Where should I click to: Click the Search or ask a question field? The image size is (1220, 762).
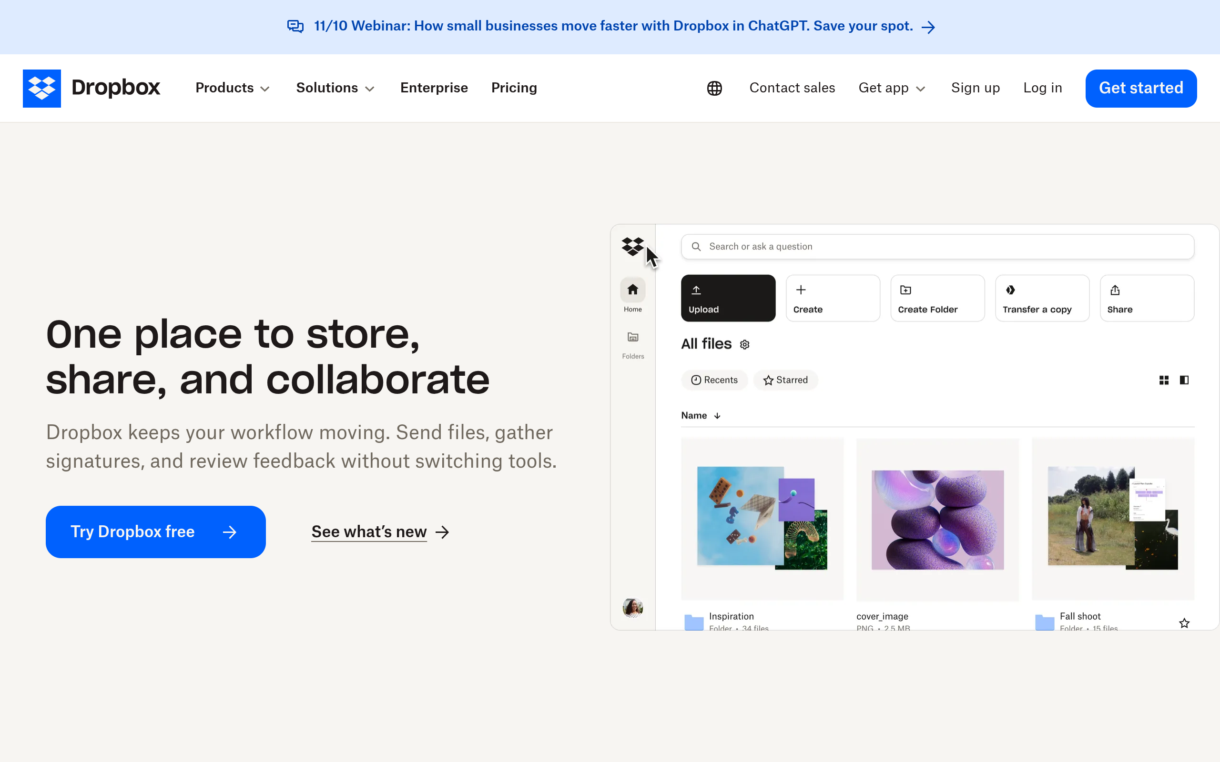938,246
